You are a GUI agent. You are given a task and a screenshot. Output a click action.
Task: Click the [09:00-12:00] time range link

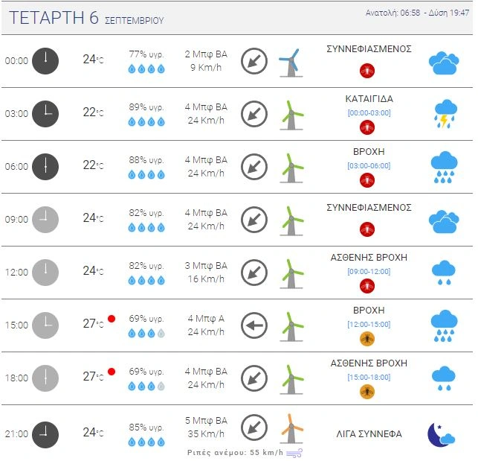[x=369, y=271]
